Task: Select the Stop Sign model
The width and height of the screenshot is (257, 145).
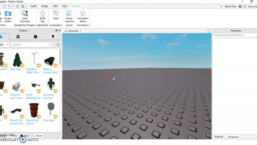Action: click(51, 109)
